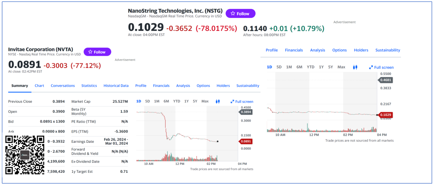The height and width of the screenshot is (186, 434).
Task: Switch NSTG chart to 1M range
Action: point(289,67)
